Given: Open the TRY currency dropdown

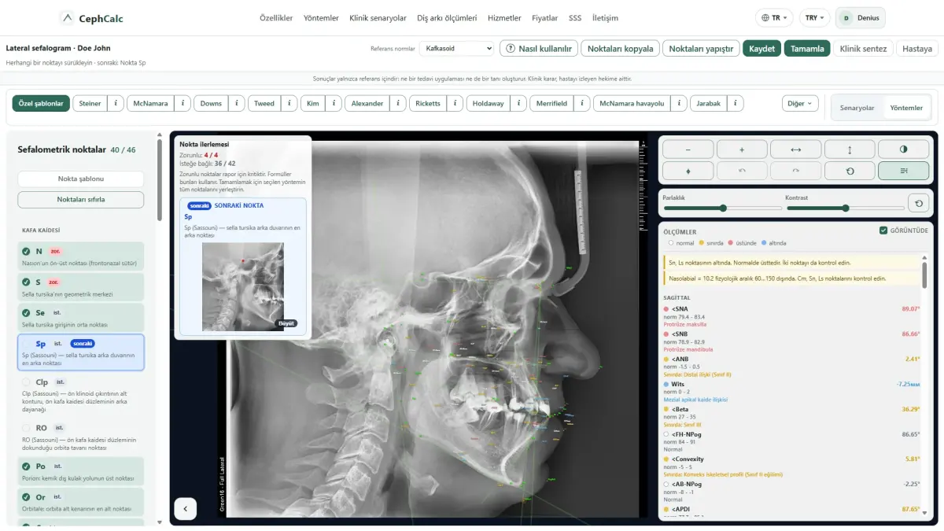Looking at the screenshot, I should 814,17.
